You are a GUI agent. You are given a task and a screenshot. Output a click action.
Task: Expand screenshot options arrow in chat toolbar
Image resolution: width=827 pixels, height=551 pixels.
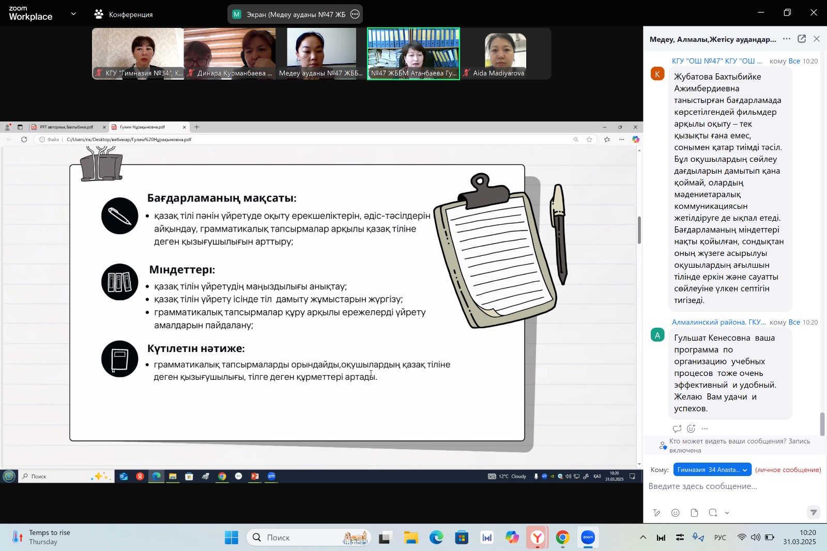(x=727, y=513)
